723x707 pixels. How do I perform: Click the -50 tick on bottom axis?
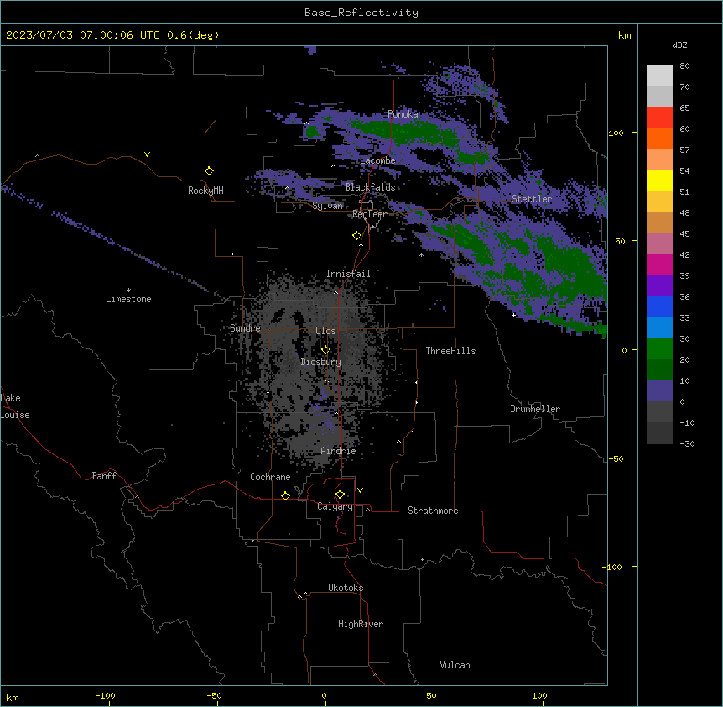[x=214, y=695]
